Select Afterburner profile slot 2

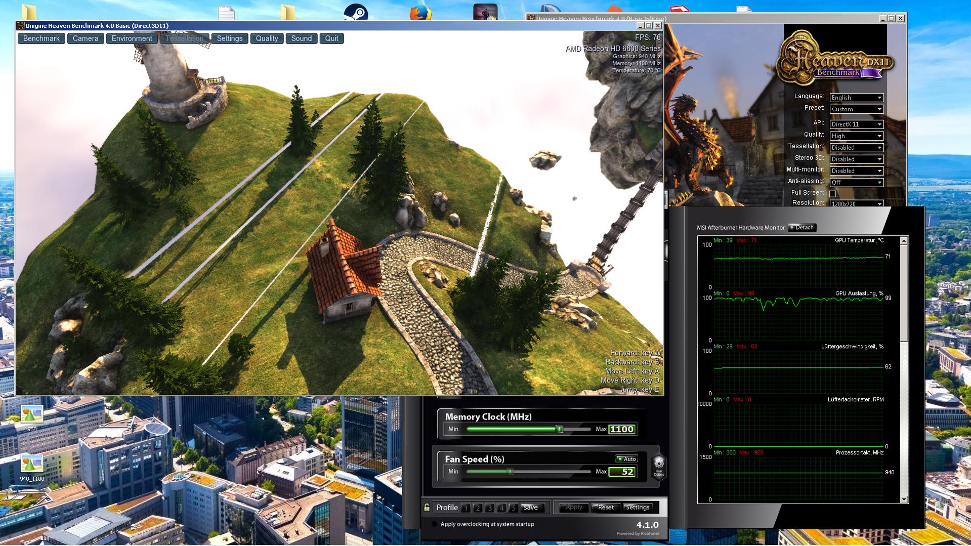(x=477, y=508)
